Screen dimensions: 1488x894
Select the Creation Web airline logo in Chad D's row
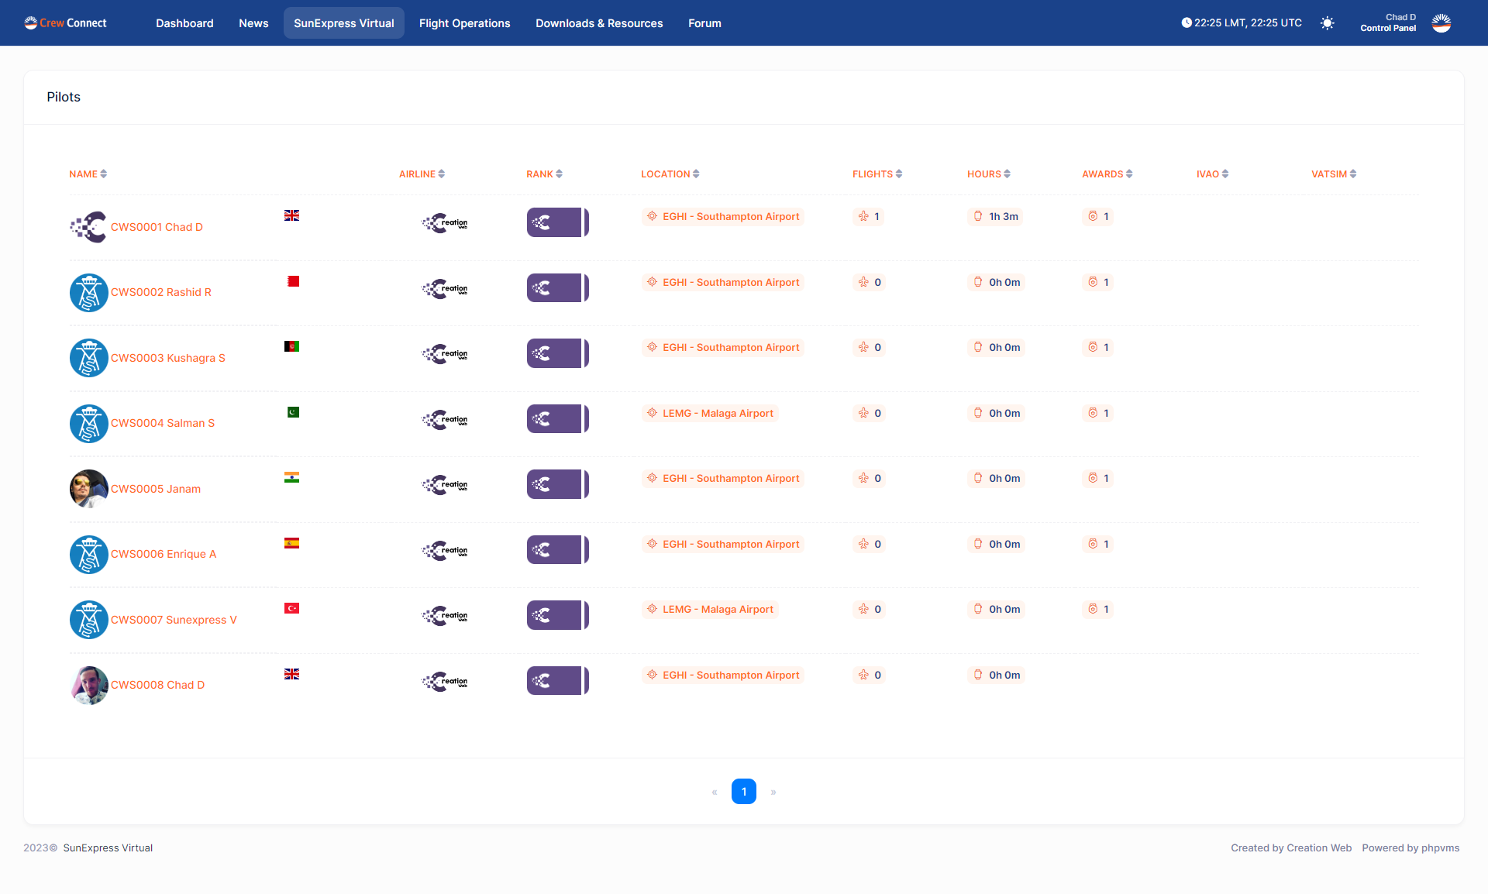tap(443, 222)
